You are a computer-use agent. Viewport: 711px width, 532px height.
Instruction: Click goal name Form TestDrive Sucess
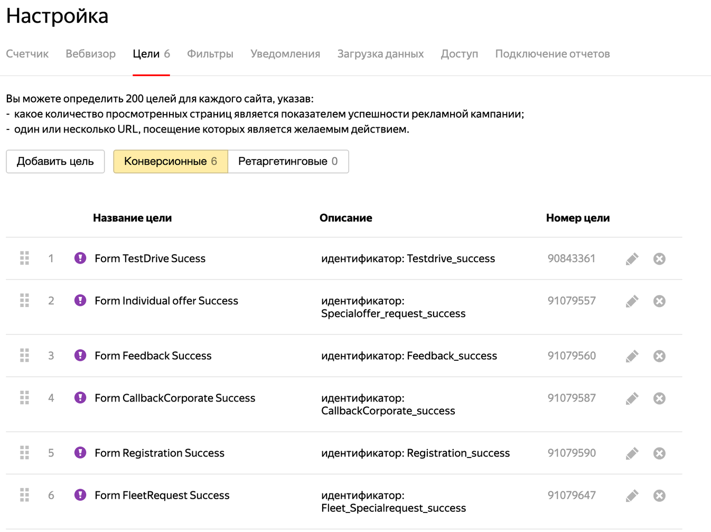coord(150,258)
